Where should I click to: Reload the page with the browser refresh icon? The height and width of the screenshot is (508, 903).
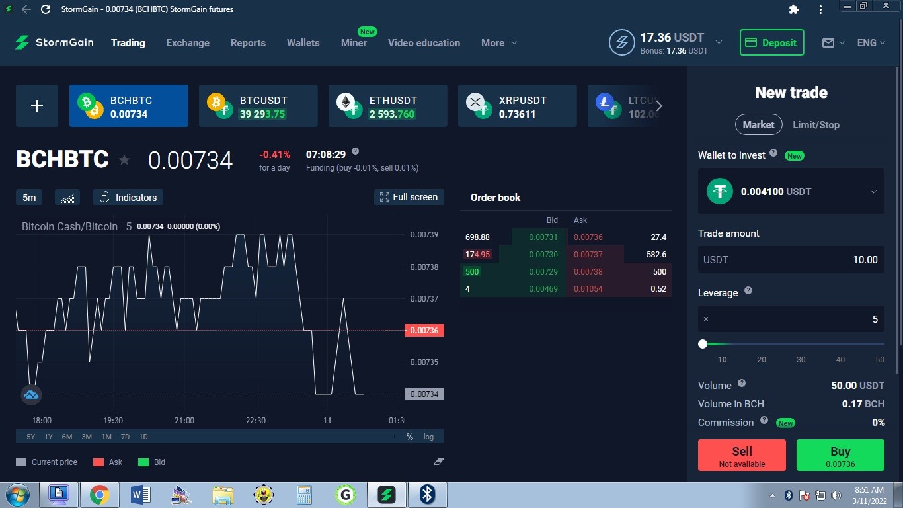click(46, 9)
